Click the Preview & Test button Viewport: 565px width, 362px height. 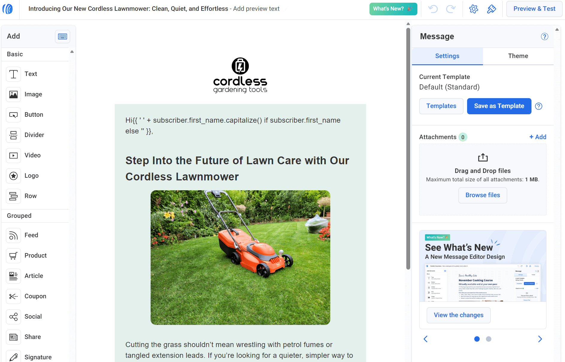[x=534, y=9]
